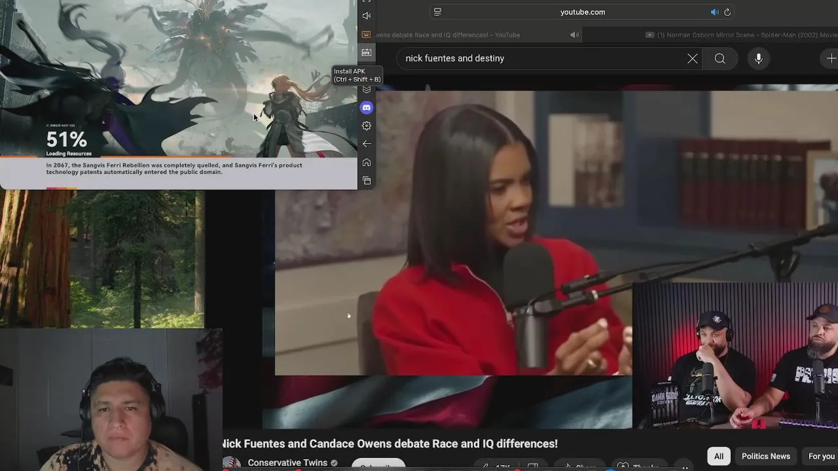Start YouTube voice search with microphone
This screenshot has width=838, height=471.
758,59
